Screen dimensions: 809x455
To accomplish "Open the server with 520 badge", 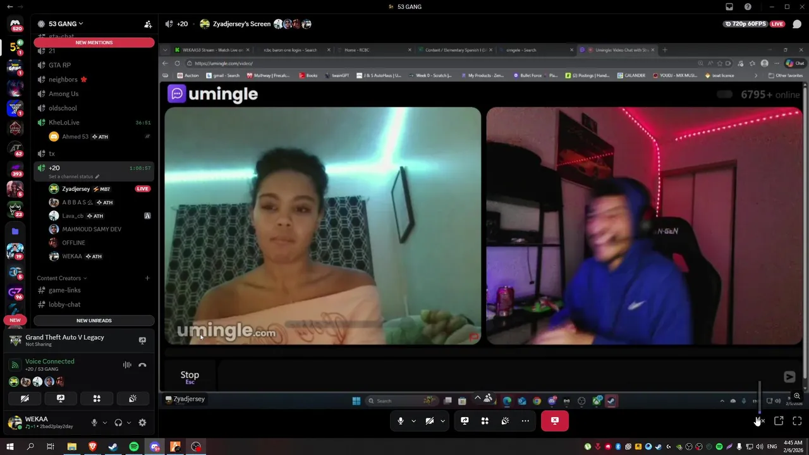I will 15,25.
